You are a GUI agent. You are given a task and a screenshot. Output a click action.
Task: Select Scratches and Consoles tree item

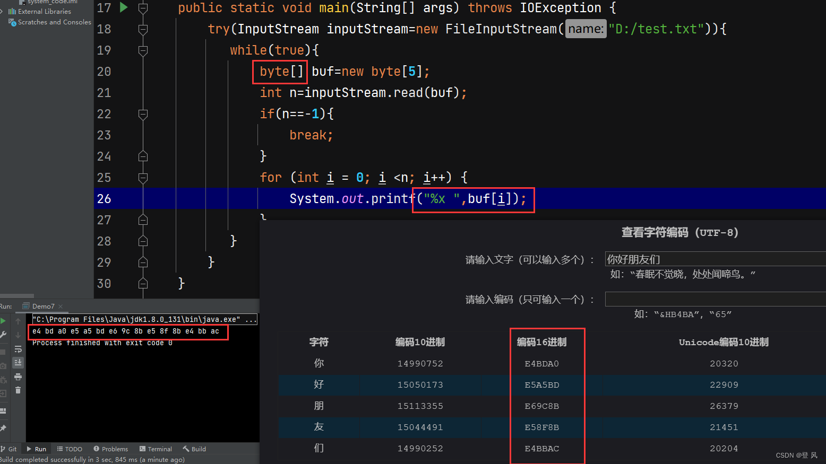54,22
